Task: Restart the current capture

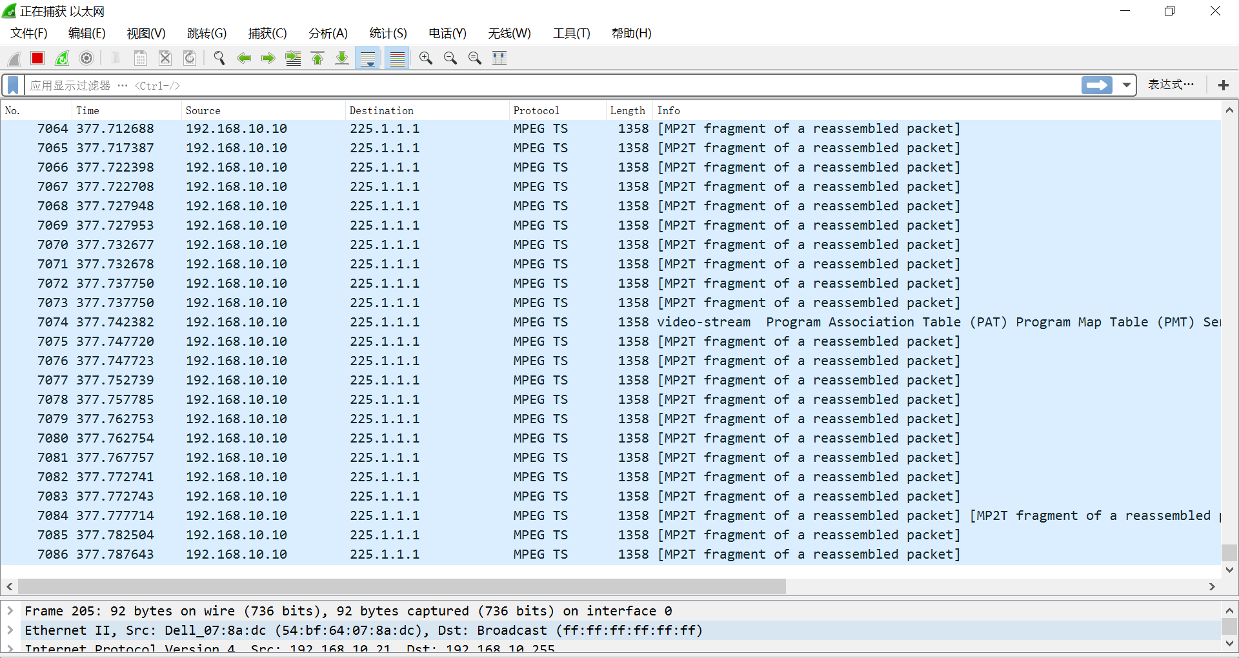Action: click(x=62, y=59)
